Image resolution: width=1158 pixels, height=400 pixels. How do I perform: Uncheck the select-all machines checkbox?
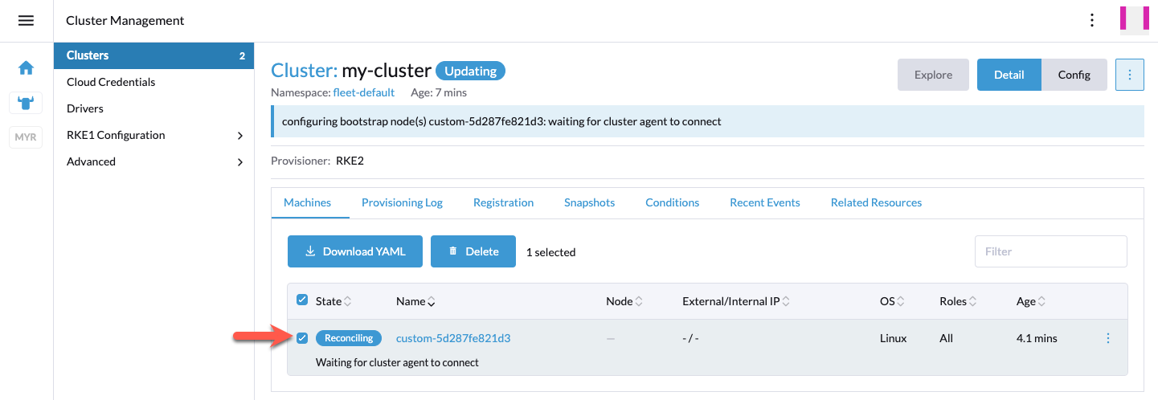pos(302,300)
